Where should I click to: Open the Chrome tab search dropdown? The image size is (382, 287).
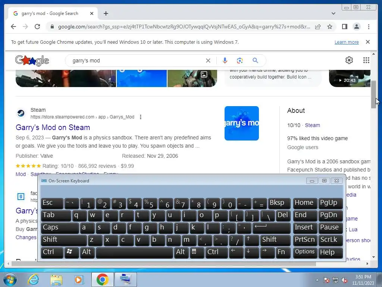pos(333,13)
